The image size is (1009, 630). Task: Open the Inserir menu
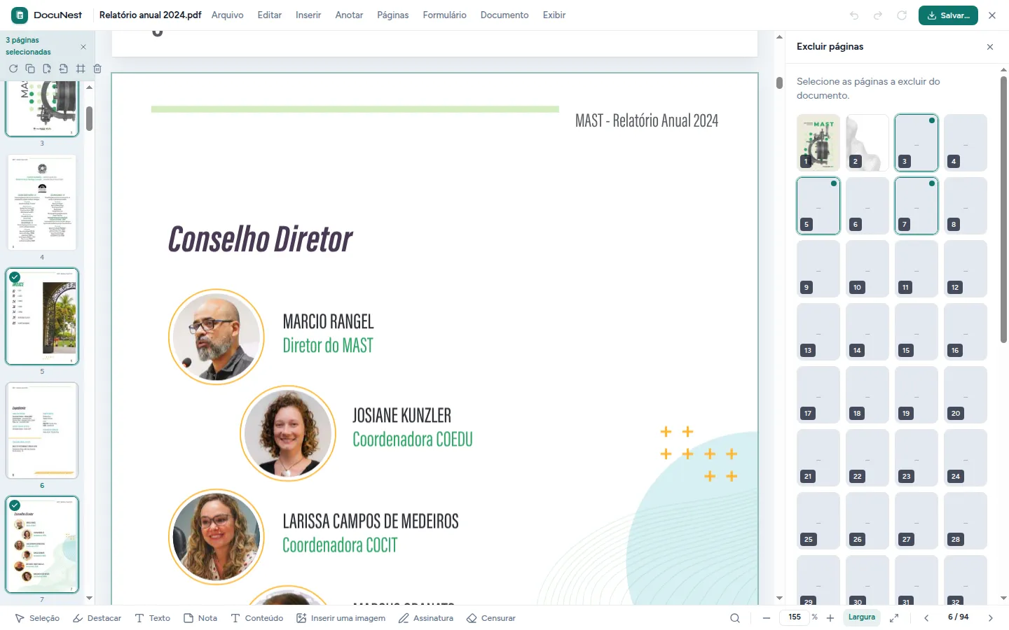click(308, 15)
